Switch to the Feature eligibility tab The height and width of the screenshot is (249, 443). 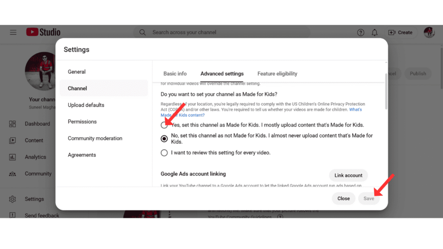tap(277, 73)
